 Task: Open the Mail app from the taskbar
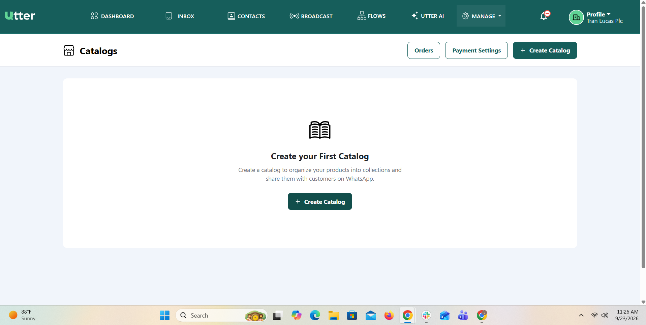pyautogui.click(x=371, y=316)
